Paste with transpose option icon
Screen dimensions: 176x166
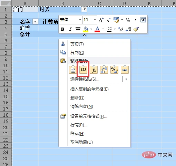click(104, 70)
